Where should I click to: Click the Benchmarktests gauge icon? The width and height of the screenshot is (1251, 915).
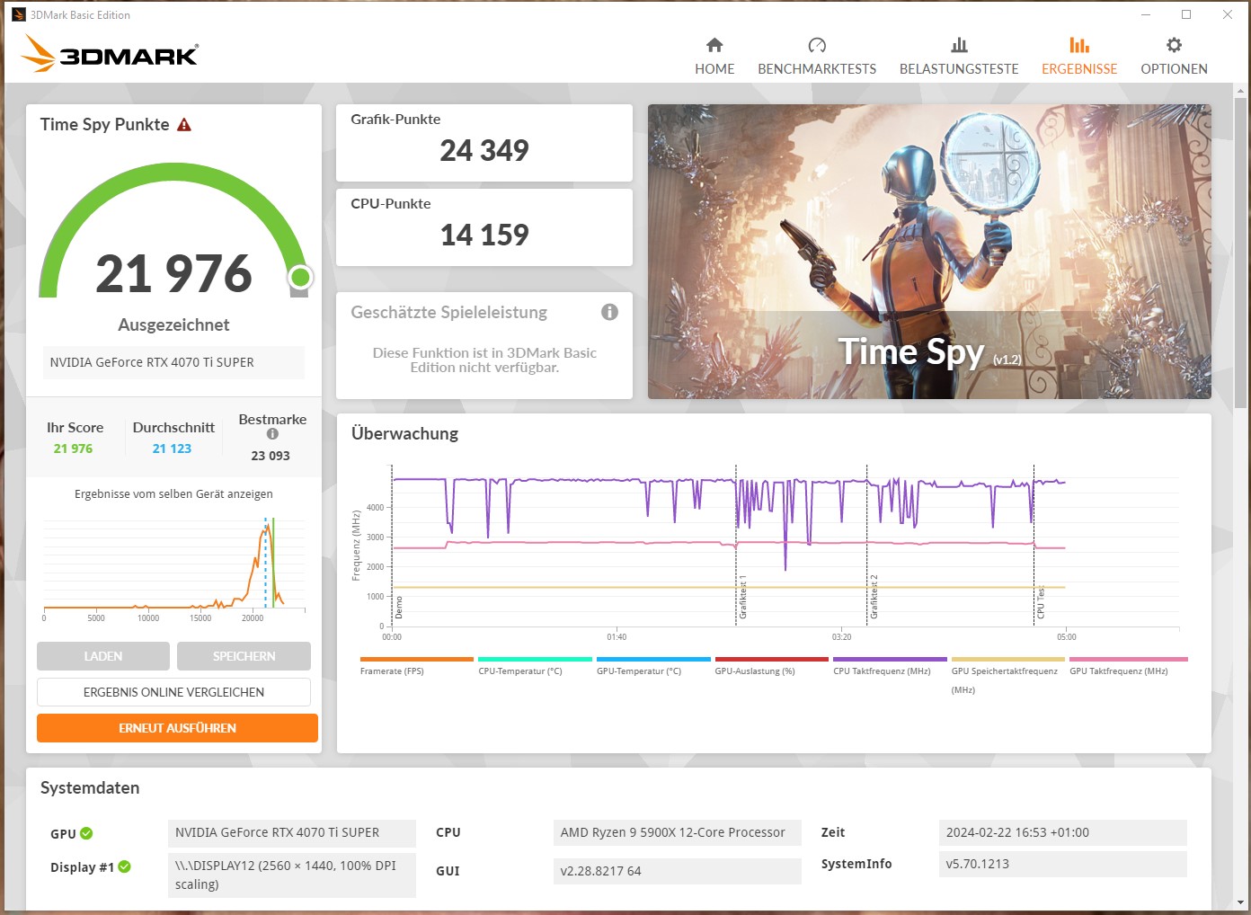click(817, 45)
